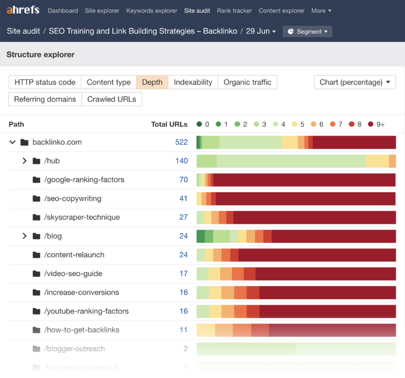Screen dimensions: 405x378
Task: Click the 522 total URLs link
Action: [x=181, y=143]
